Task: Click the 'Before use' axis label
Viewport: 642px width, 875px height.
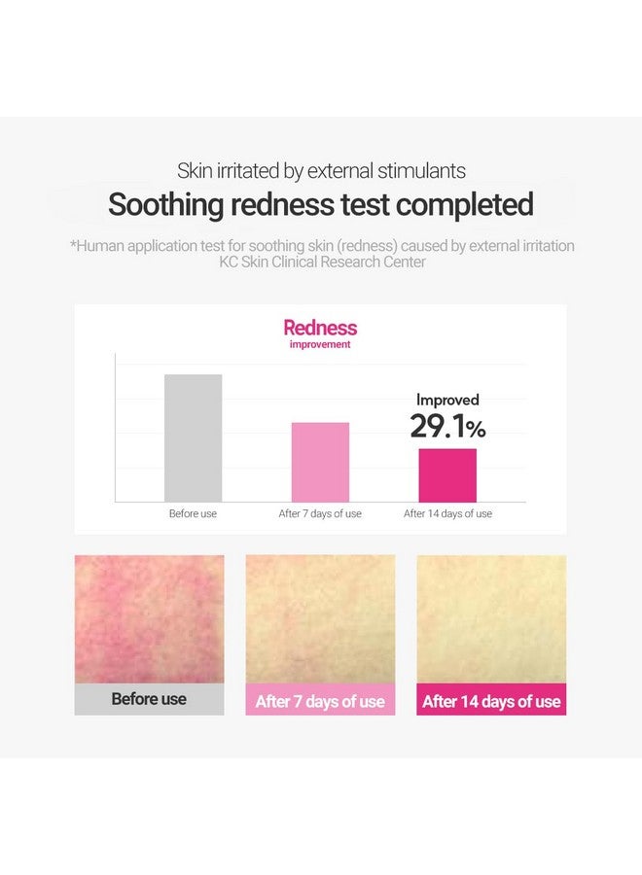Action: (x=194, y=513)
